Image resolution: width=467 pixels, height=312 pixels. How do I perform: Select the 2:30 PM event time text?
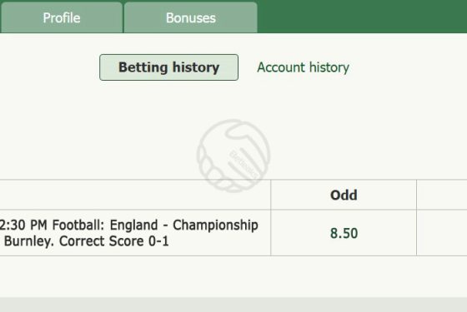(23, 225)
